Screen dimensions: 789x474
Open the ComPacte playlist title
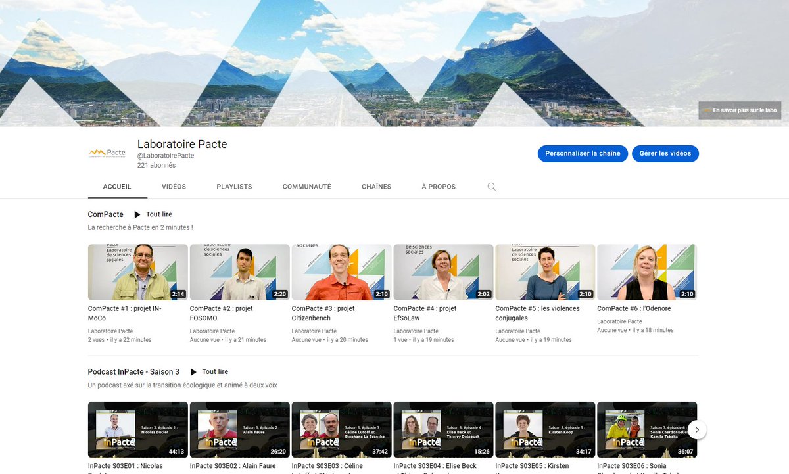[106, 214]
